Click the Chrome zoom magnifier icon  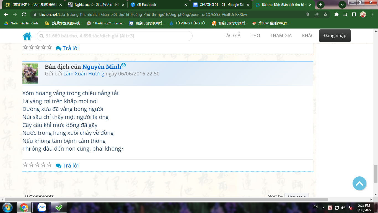[308, 14]
